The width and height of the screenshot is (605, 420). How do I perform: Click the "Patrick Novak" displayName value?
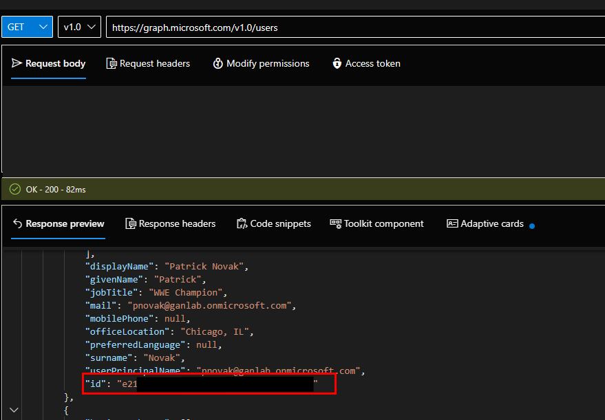tap(211, 266)
